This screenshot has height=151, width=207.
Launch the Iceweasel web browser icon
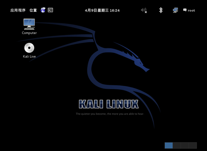click(43, 10)
